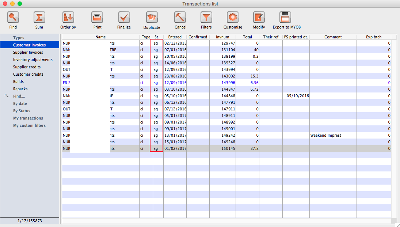Expand the By Status section
Image resolution: width=400 pixels, height=227 pixels.
tap(22, 111)
